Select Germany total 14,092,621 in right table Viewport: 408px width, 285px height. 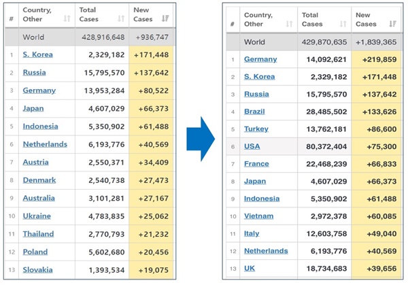(x=326, y=60)
